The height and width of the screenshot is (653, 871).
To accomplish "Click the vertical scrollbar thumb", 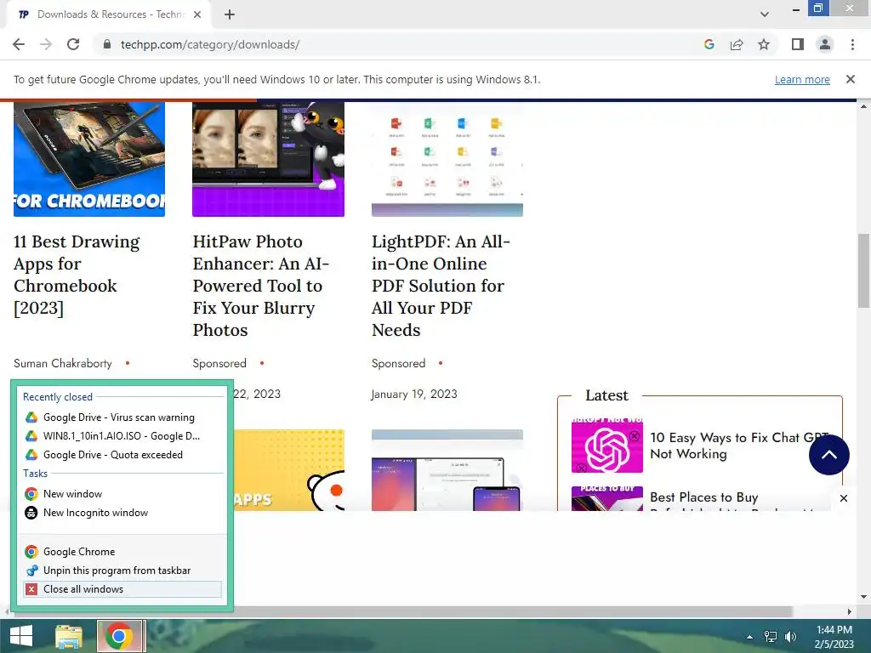I will [x=863, y=270].
